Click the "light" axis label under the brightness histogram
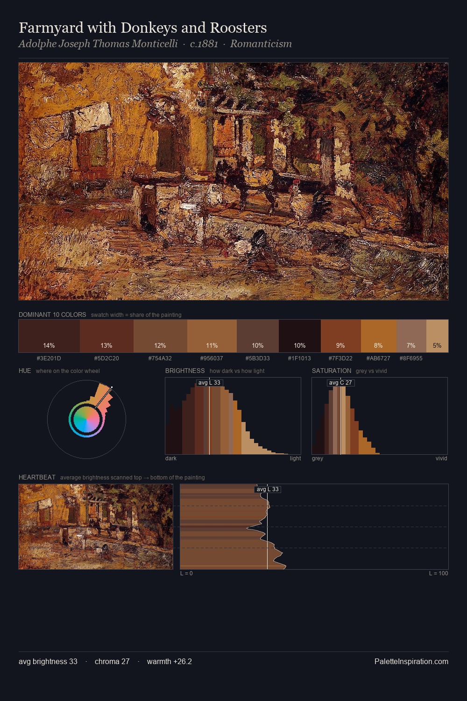467x701 pixels. [x=295, y=458]
